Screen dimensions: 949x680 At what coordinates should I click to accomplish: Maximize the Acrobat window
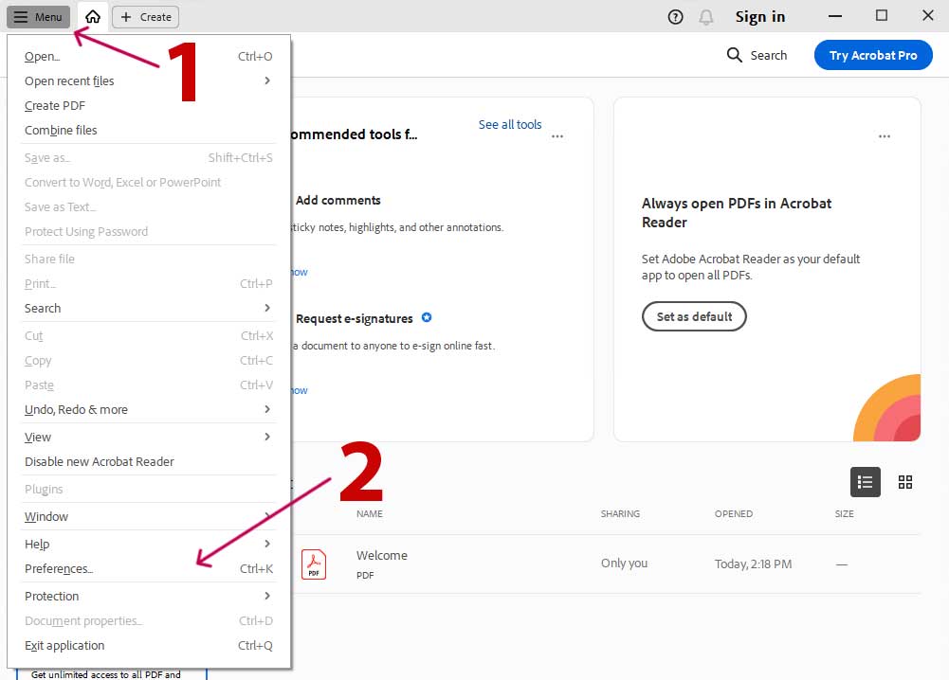click(882, 16)
